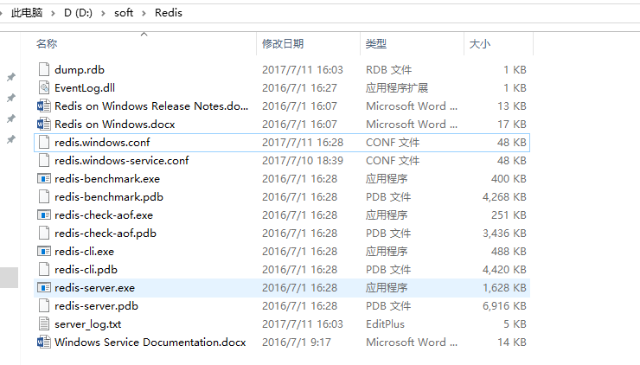
Task: Click the second pin icon in sidebar
Action: [x=11, y=98]
